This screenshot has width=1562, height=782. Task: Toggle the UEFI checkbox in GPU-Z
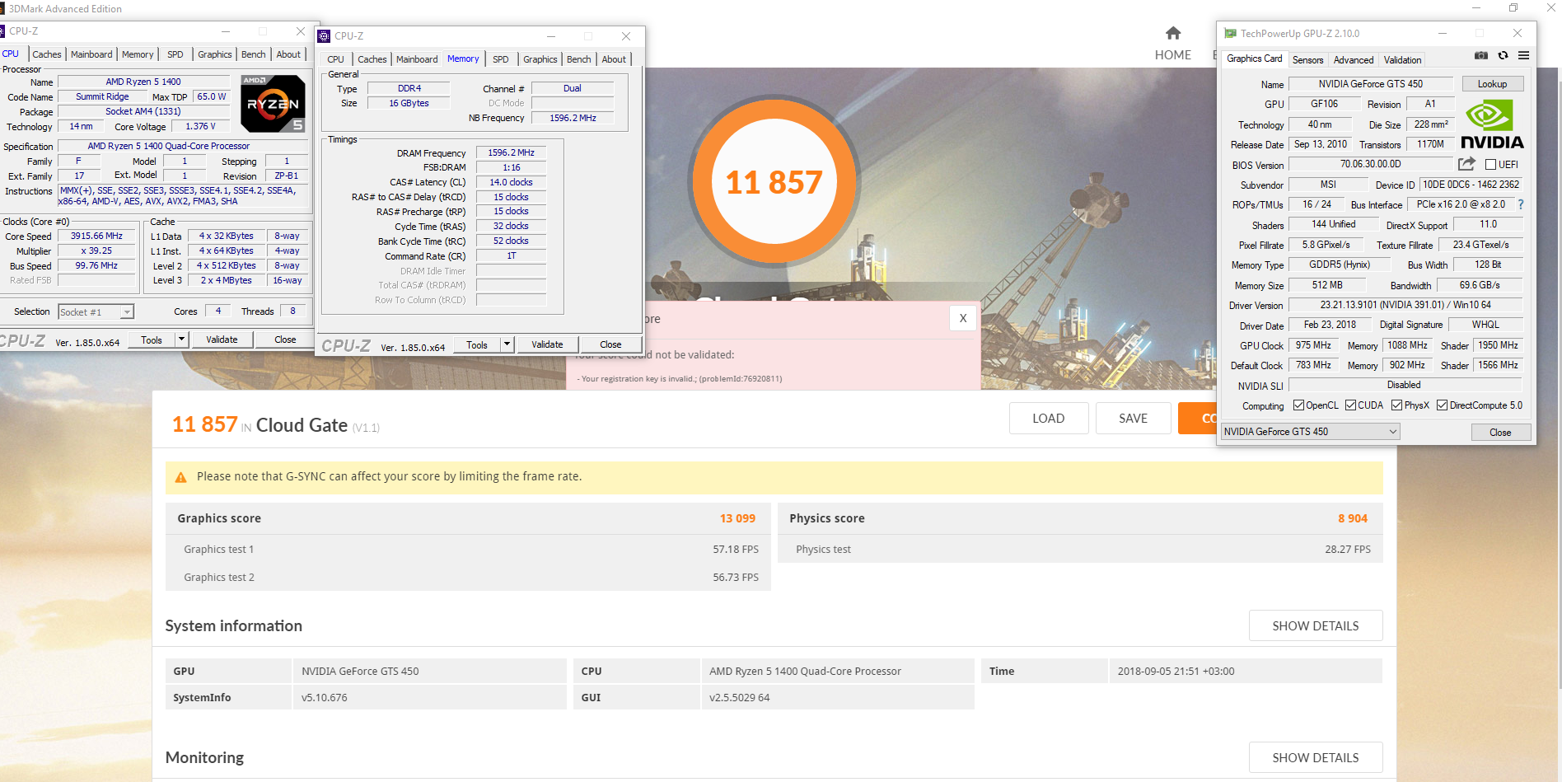coord(1490,165)
